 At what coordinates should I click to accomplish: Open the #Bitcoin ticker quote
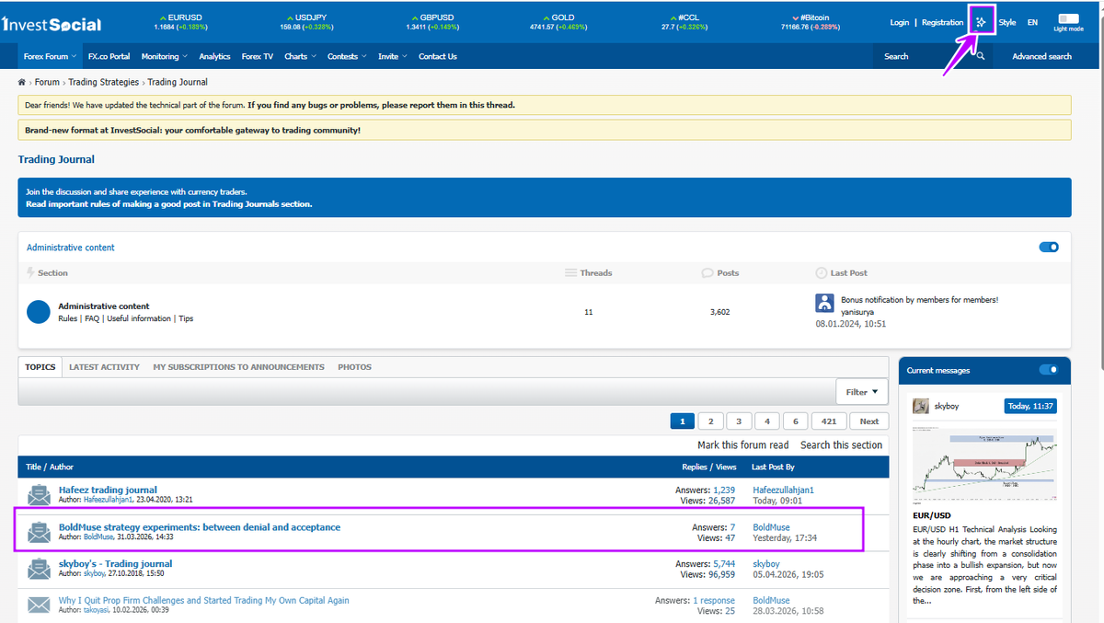(810, 22)
